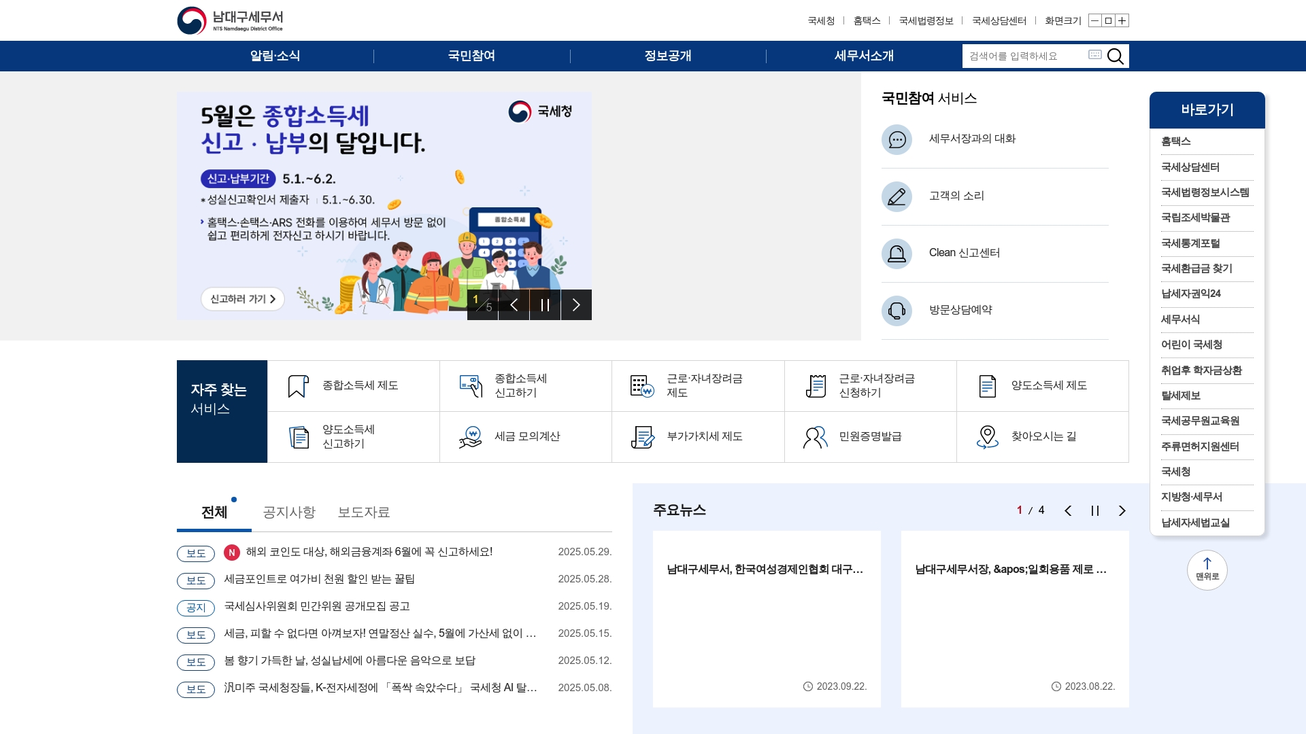
Task: Click the 양도소득세 신고하기 document icon
Action: point(299,437)
